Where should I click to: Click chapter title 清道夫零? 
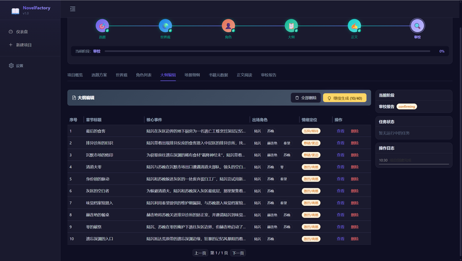click(94, 167)
